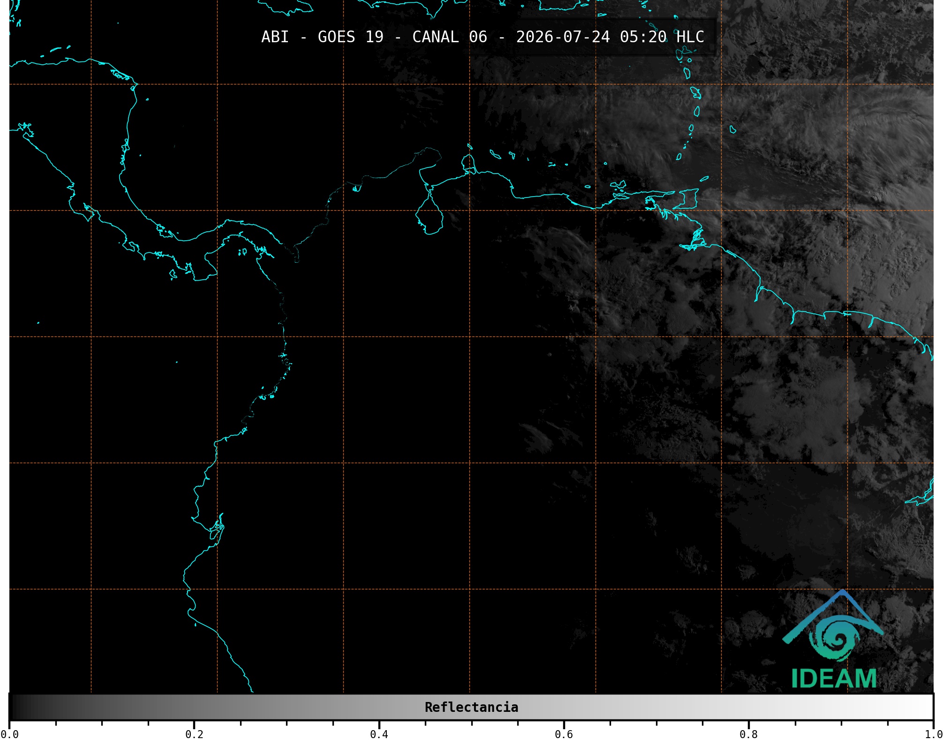943x740 pixels.
Task: Click the timestamp '2026-07-24 05:20 HLC'
Action: [x=610, y=37]
